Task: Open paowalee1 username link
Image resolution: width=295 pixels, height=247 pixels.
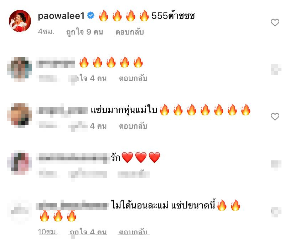Action: coord(61,16)
